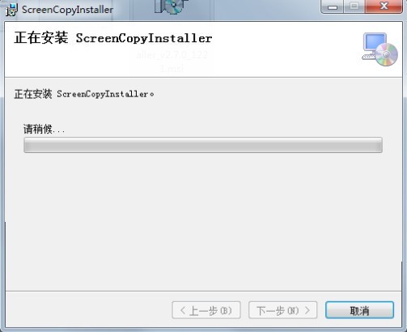Click the installation progress bar
This screenshot has height=332, width=407.
(x=203, y=145)
